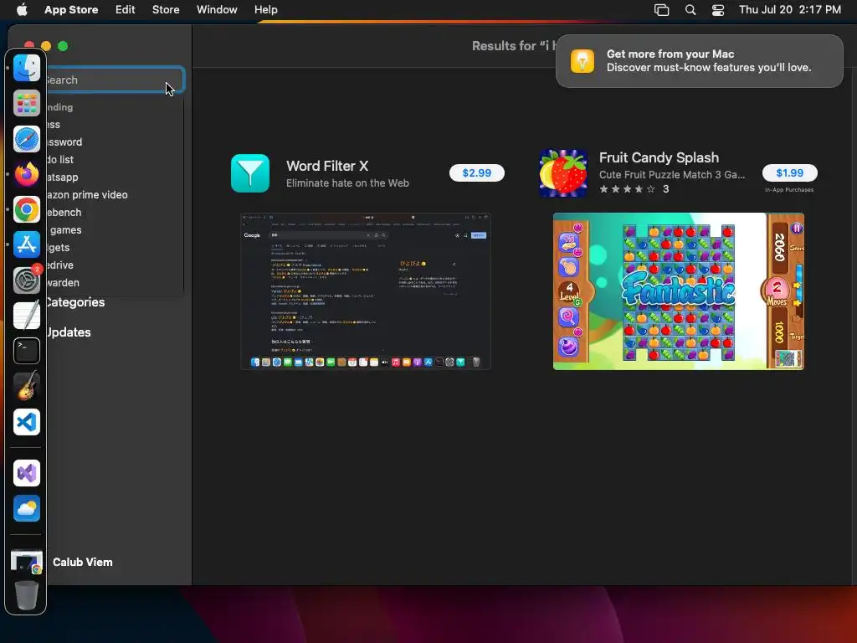Launch GarageBand from the dock
This screenshot has height=643, width=857.
point(26,386)
